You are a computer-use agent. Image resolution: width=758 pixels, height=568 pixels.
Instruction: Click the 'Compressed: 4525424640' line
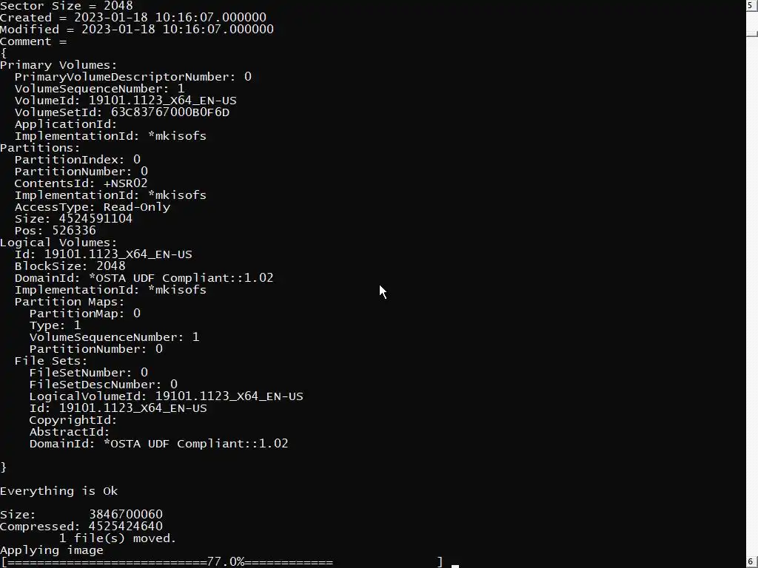pyautogui.click(x=81, y=526)
